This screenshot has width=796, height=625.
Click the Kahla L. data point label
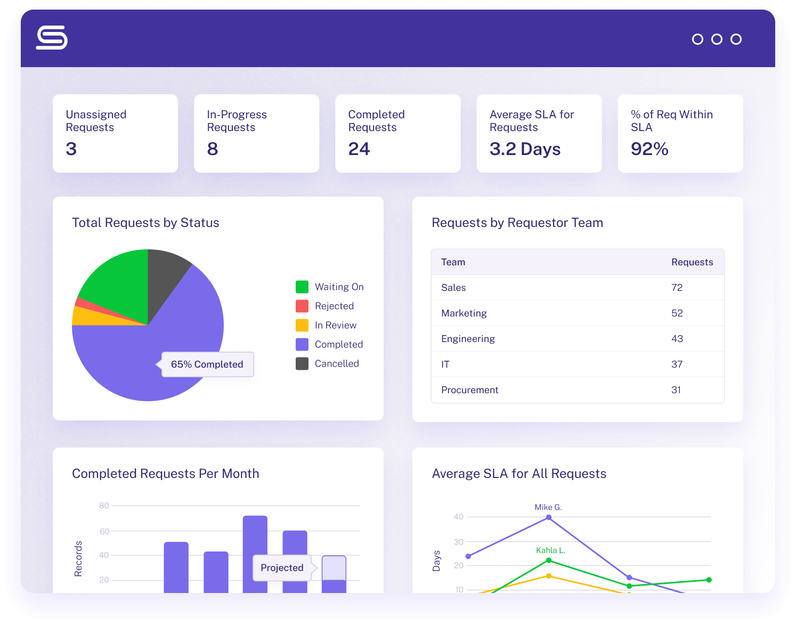point(551,550)
